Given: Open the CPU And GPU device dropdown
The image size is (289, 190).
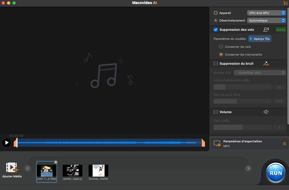Looking at the screenshot, I should click(266, 13).
